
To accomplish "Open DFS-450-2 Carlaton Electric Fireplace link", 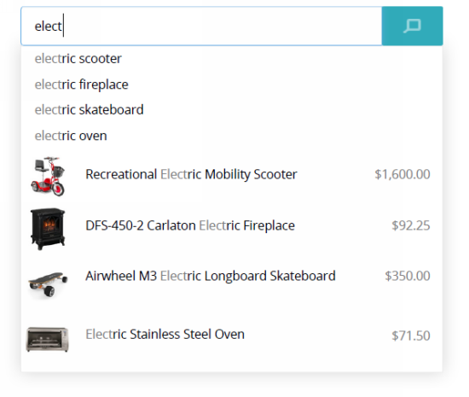I will pyautogui.click(x=190, y=225).
